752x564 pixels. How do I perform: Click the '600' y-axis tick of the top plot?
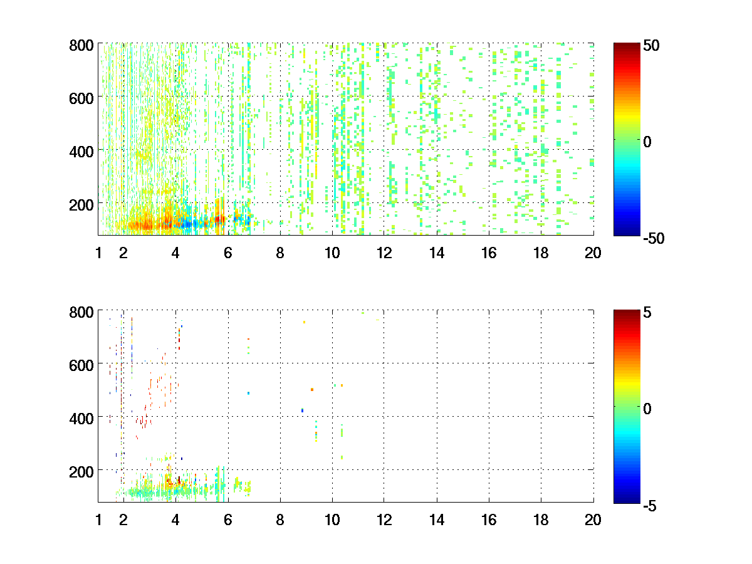coord(81,98)
